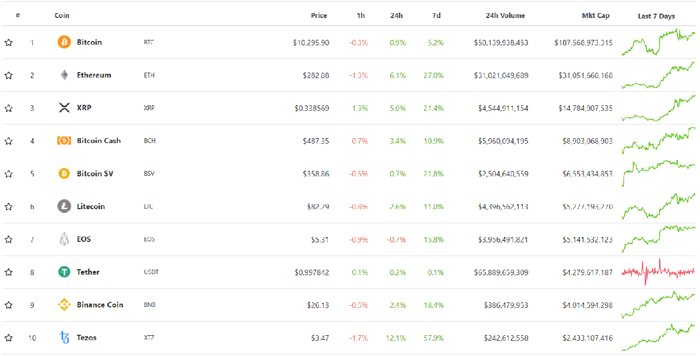
Task: Click Ethereum 7d change 27.0%
Action: coord(434,75)
